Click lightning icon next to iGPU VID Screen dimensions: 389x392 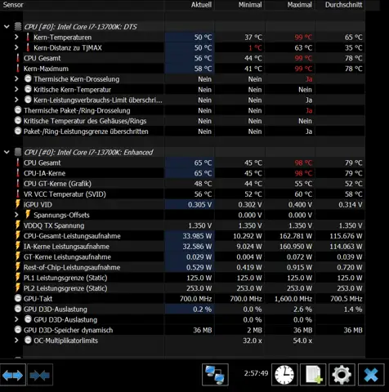tap(18, 204)
